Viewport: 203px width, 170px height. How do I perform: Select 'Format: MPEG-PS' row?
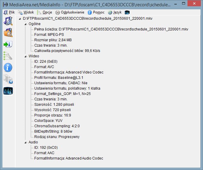coord(49,35)
